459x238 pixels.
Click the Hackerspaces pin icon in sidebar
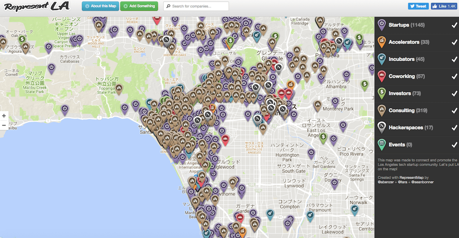click(x=381, y=128)
